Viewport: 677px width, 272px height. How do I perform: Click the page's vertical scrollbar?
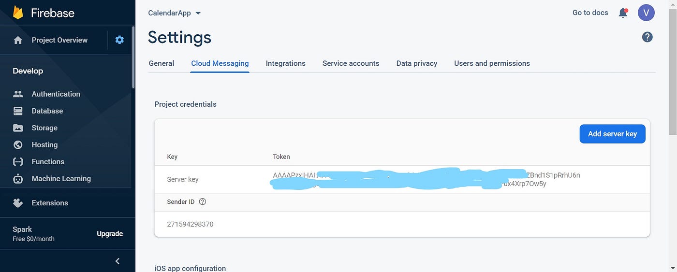673,72
